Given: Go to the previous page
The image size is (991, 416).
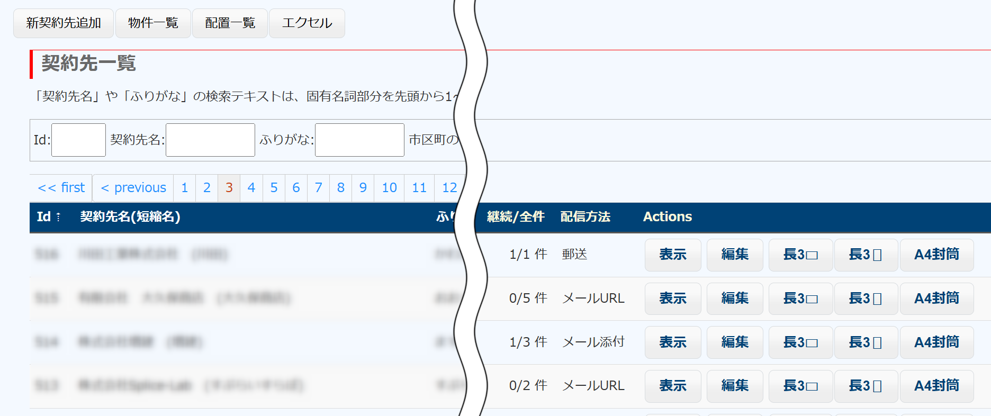Looking at the screenshot, I should pyautogui.click(x=133, y=188).
